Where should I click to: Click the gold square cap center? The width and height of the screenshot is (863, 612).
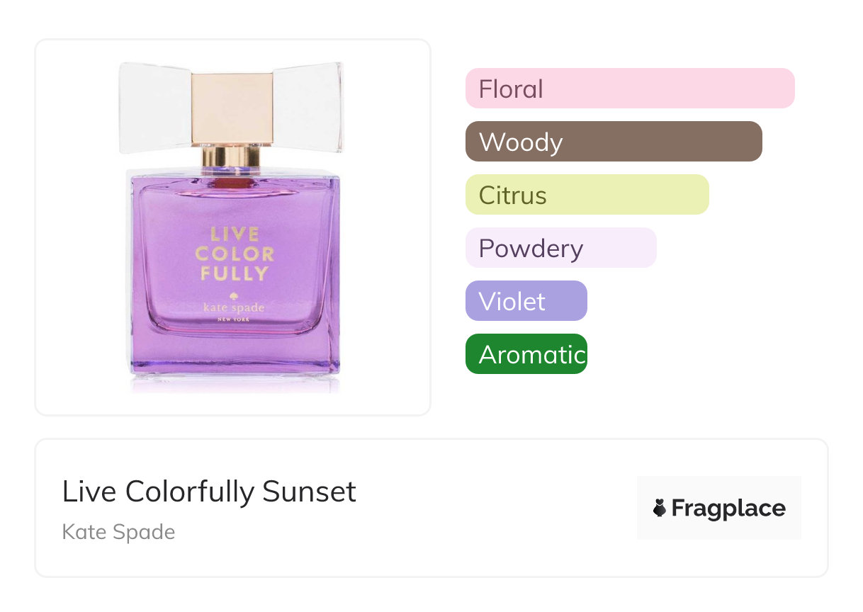click(232, 108)
